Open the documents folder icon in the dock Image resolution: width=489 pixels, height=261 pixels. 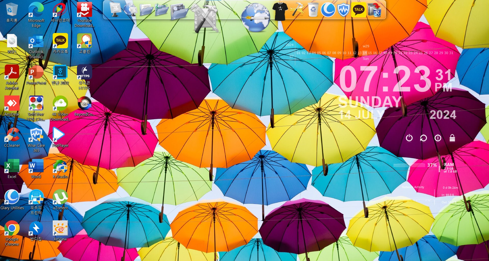point(146,10)
